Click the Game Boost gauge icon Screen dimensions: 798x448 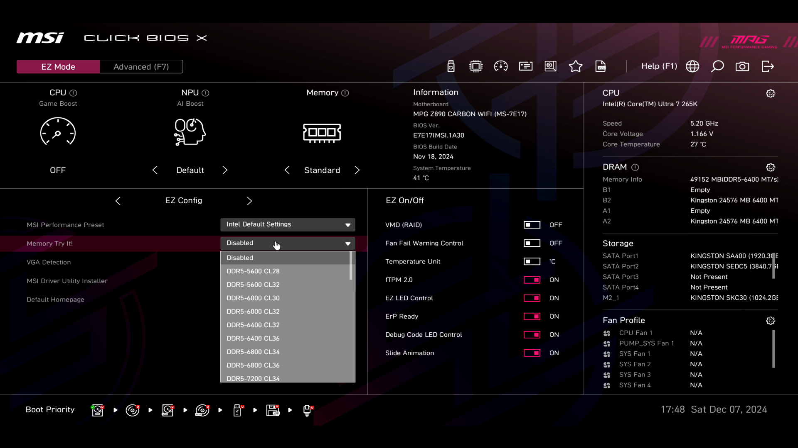(58, 132)
